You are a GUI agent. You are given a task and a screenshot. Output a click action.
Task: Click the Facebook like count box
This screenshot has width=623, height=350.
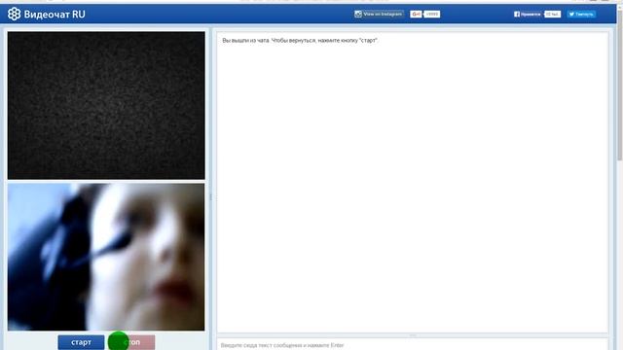[x=552, y=15]
